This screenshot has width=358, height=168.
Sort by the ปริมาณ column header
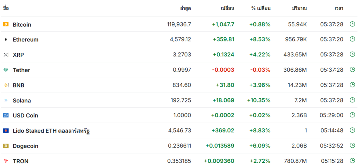click(299, 9)
